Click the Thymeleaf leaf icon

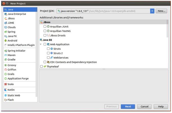point(45,66)
